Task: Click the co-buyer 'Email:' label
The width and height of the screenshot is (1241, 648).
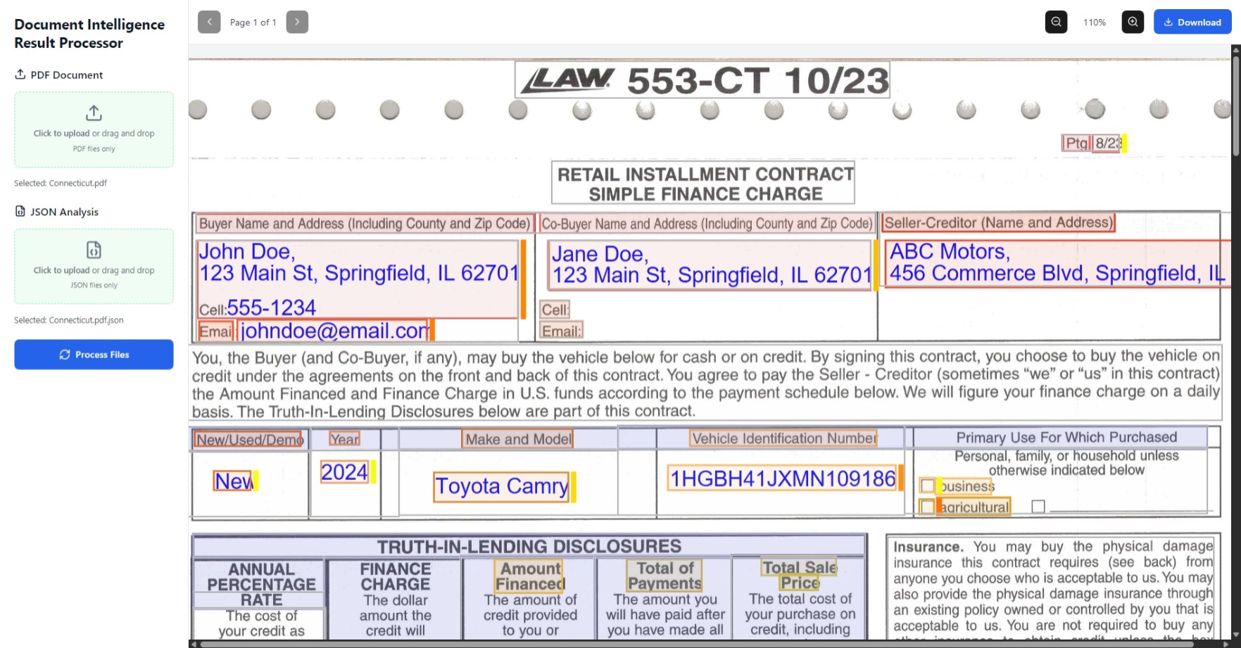Action: click(561, 331)
